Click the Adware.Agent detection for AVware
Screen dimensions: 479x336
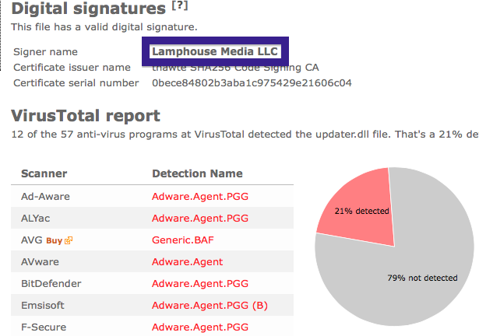[187, 262]
